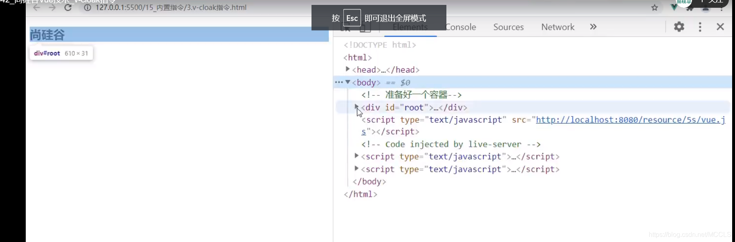
Task: Show more DevTools tabs with the chevron
Action: pyautogui.click(x=593, y=27)
